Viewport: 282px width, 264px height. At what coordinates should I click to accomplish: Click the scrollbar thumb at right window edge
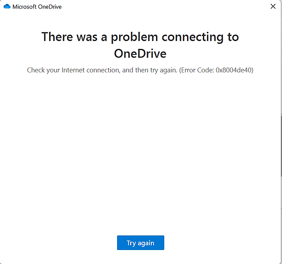281,145
